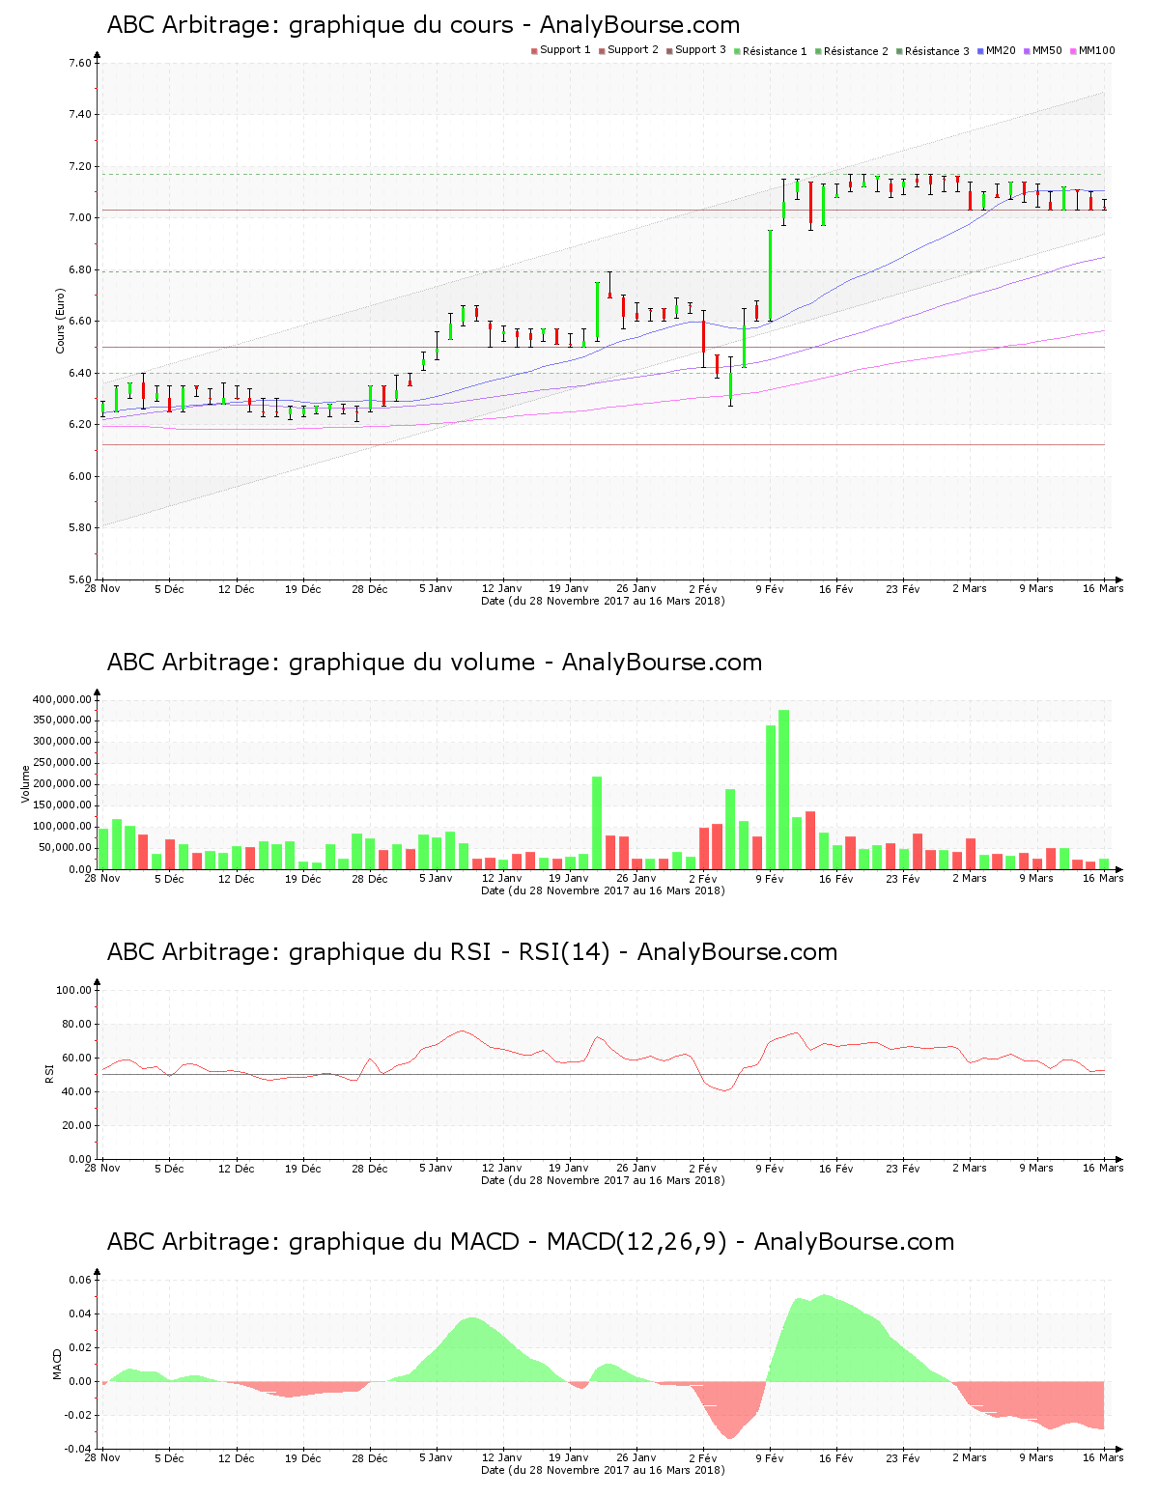Click the highest green MACD histogram peak
Image resolution: width=1159 pixels, height=1497 pixels.
(823, 1339)
